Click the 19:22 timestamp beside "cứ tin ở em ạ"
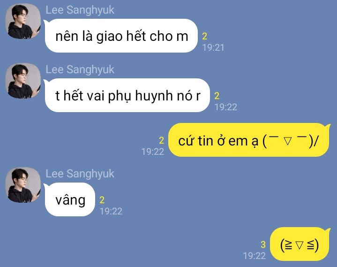The width and height of the screenshot is (337, 267). 153,152
